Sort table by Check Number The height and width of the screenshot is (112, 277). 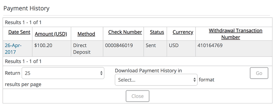coord(125,32)
